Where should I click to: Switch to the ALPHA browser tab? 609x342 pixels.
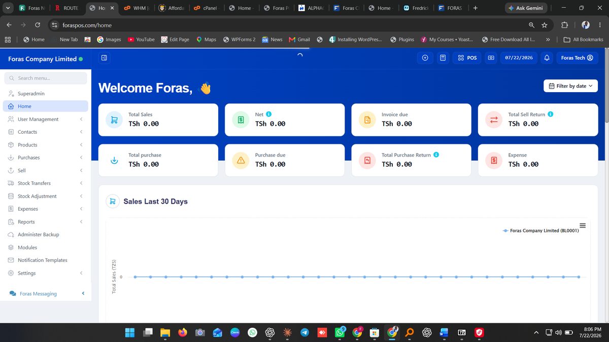pyautogui.click(x=310, y=8)
